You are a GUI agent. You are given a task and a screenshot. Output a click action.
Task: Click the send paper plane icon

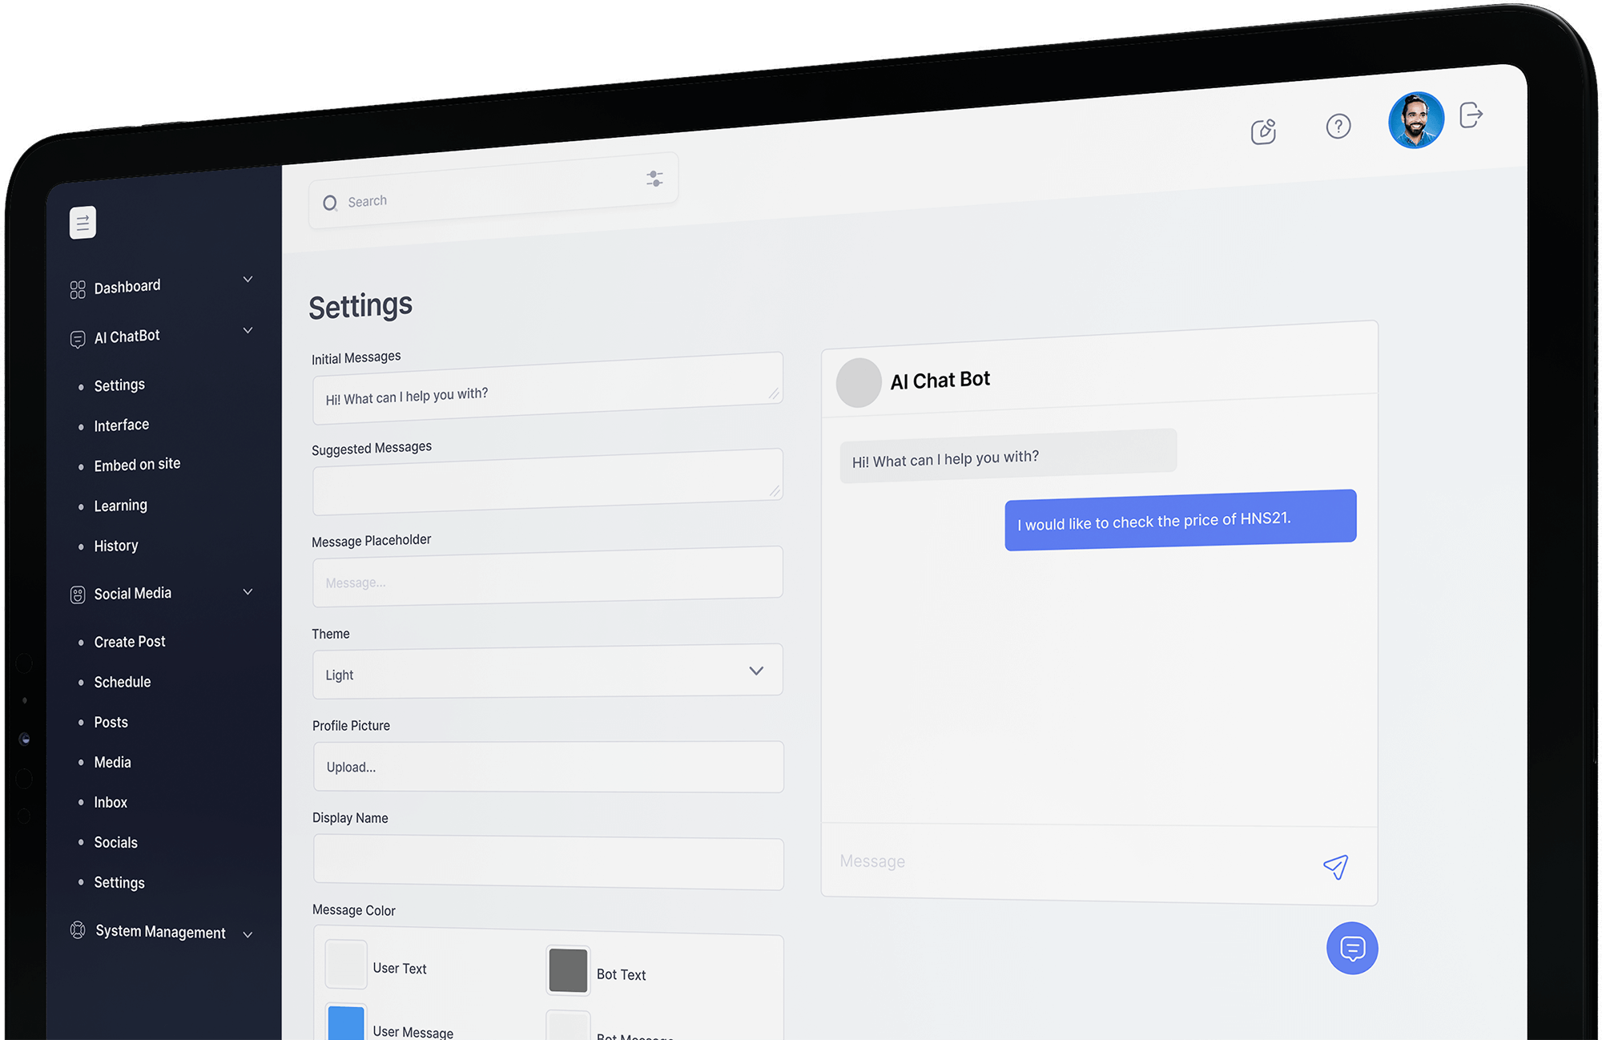tap(1336, 866)
